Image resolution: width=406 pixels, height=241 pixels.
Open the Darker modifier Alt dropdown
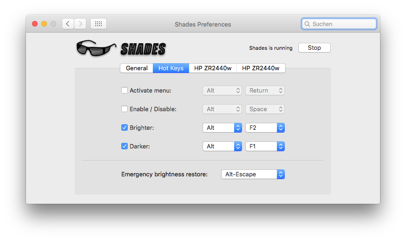point(222,146)
